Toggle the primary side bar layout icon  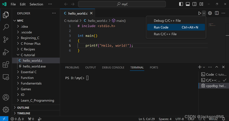(x=181, y=4)
